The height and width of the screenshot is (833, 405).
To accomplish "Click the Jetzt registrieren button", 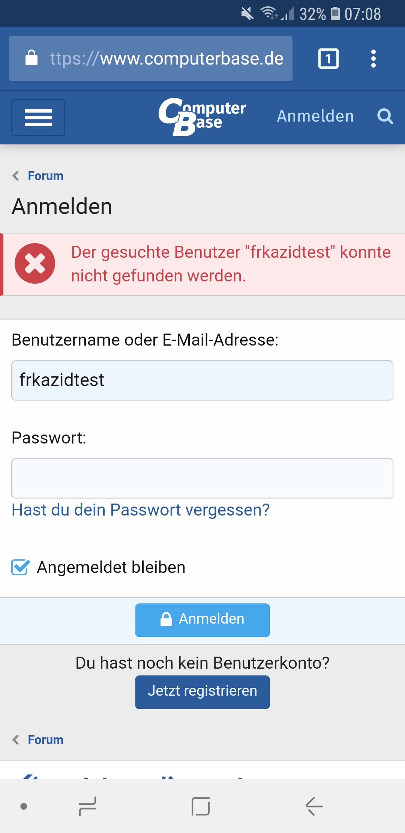I will point(202,692).
